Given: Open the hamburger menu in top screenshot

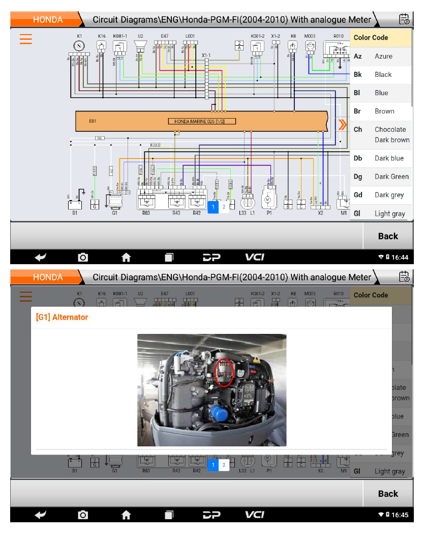Looking at the screenshot, I should point(25,39).
